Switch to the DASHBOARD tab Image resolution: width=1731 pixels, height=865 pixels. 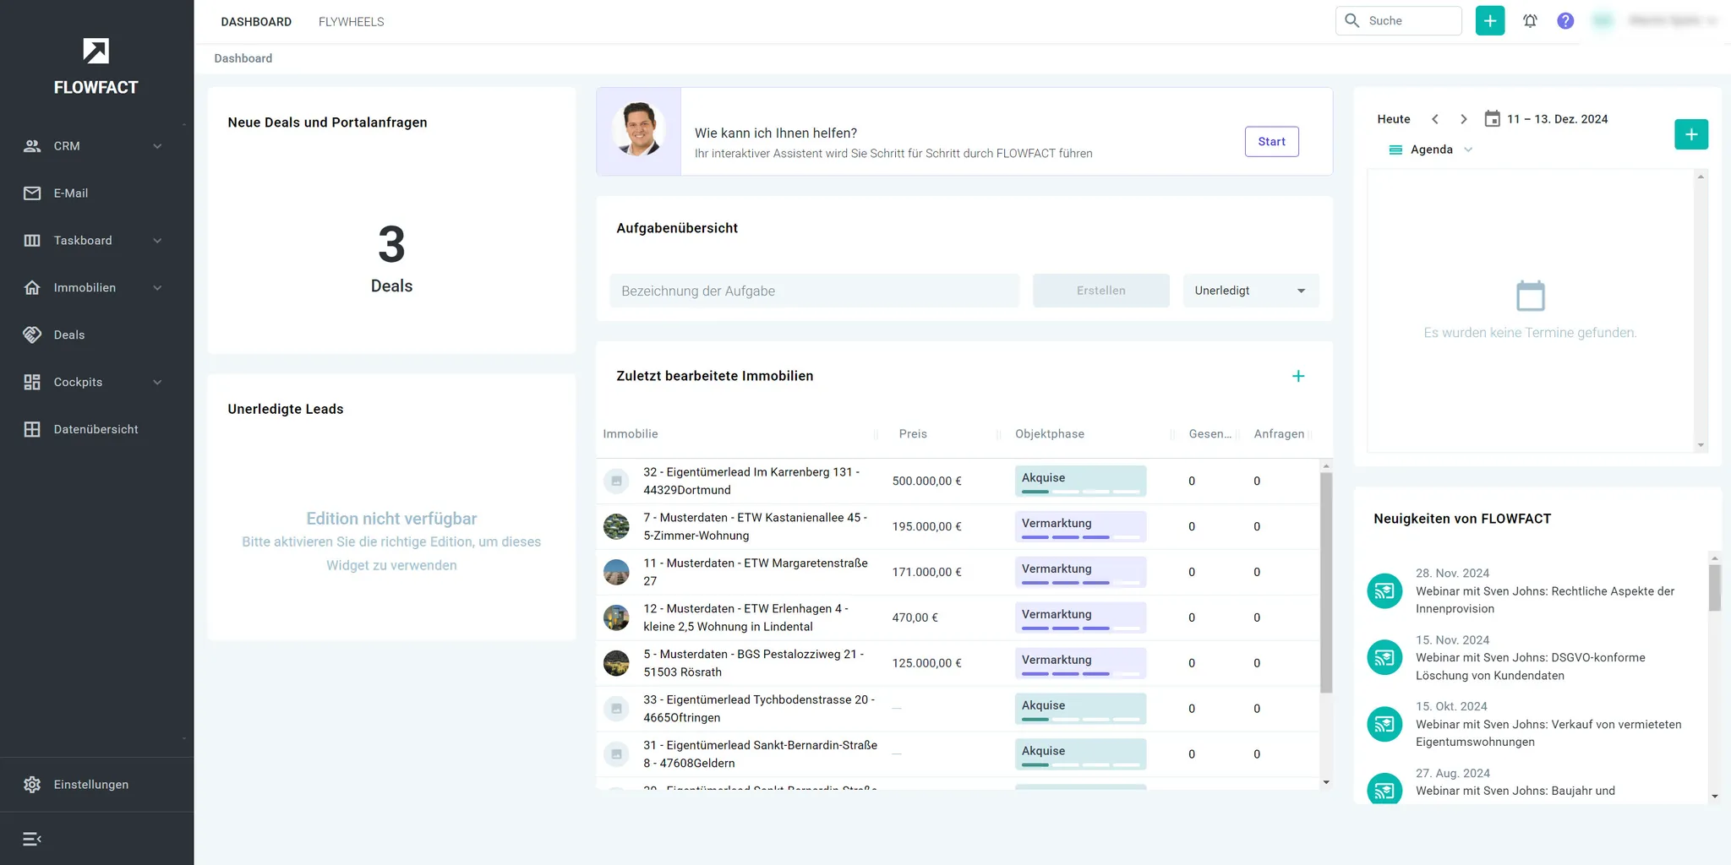pyautogui.click(x=256, y=22)
